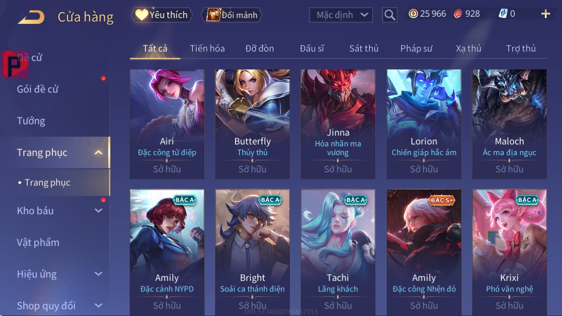The image size is (562, 316).
Task: Switch to the Sát thủ tab
Action: pos(364,48)
